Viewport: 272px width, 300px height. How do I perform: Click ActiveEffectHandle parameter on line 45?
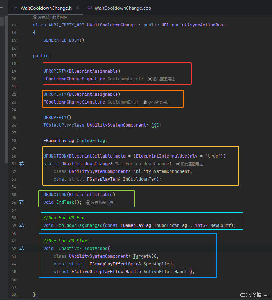[x=167, y=272]
